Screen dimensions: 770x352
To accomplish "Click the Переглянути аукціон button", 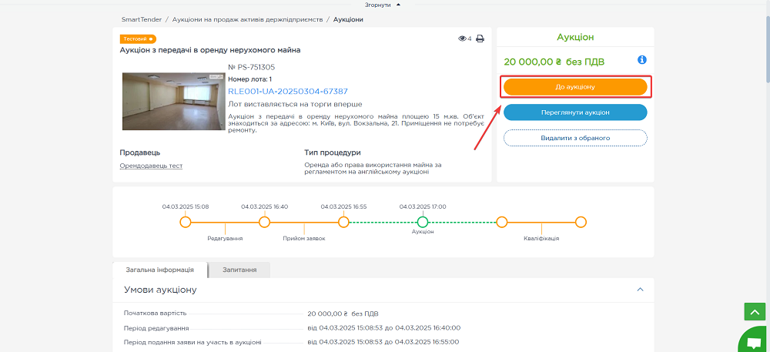I will (x=575, y=112).
